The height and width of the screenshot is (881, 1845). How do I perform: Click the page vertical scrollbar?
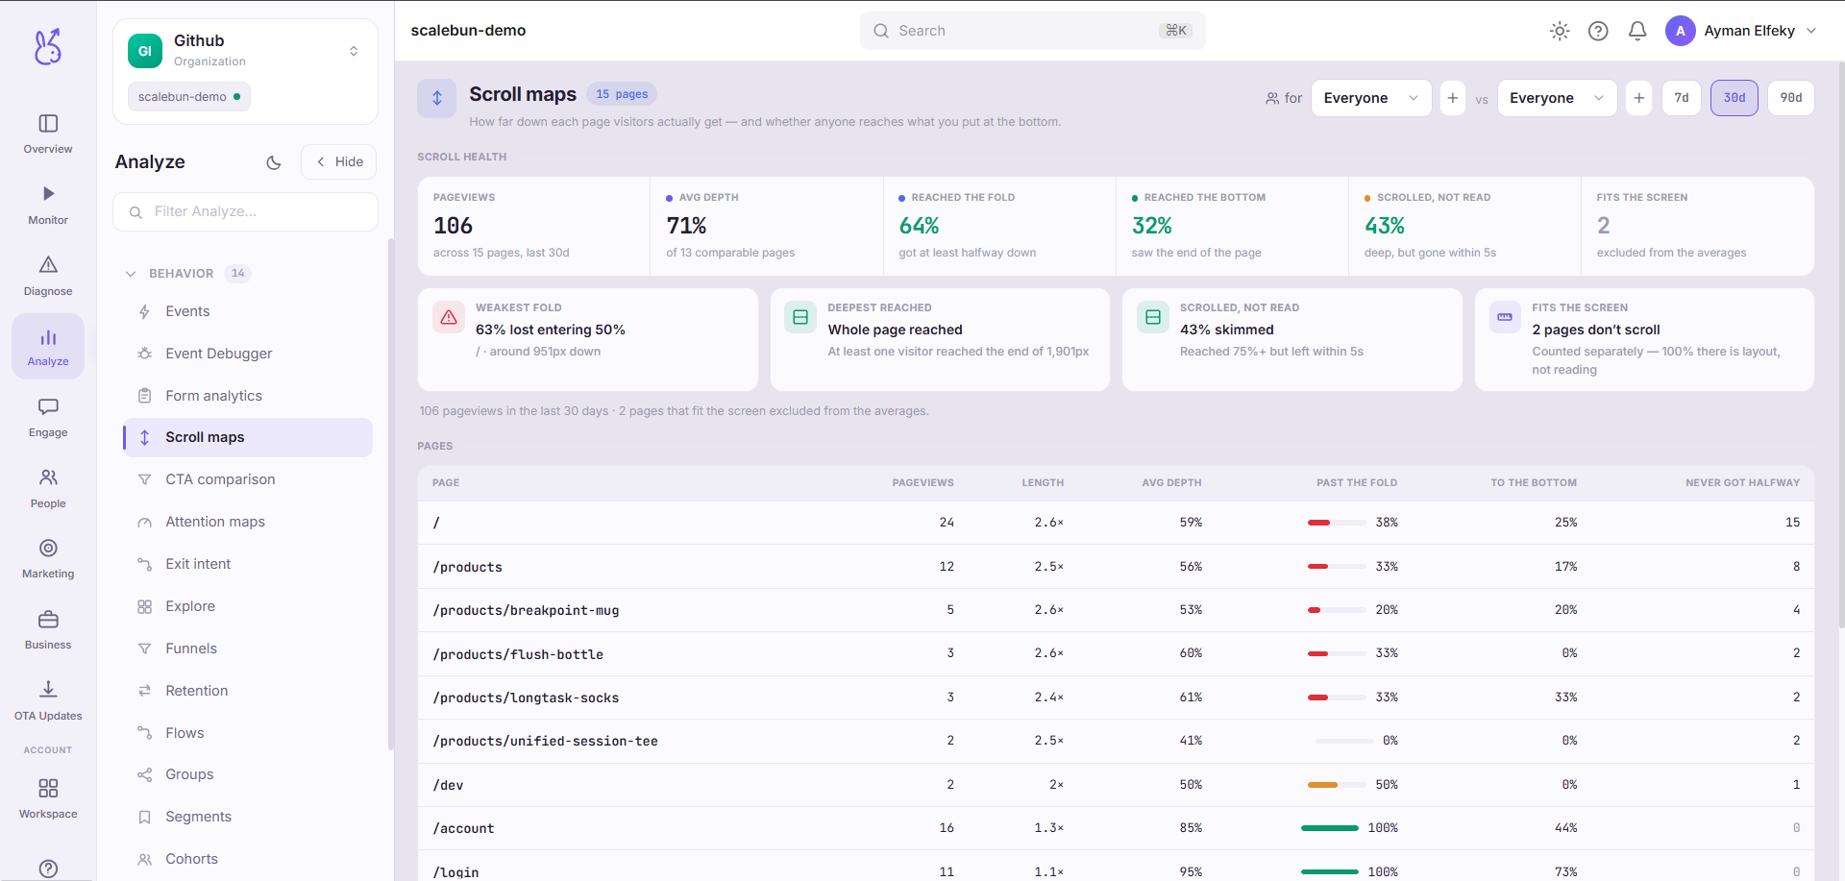(1840, 346)
